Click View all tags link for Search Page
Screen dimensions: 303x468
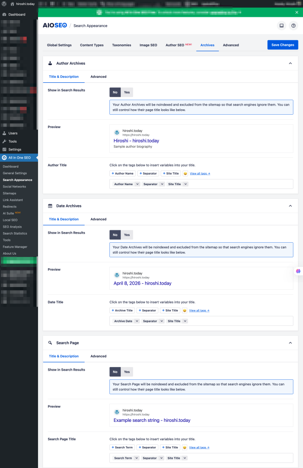tap(200, 447)
